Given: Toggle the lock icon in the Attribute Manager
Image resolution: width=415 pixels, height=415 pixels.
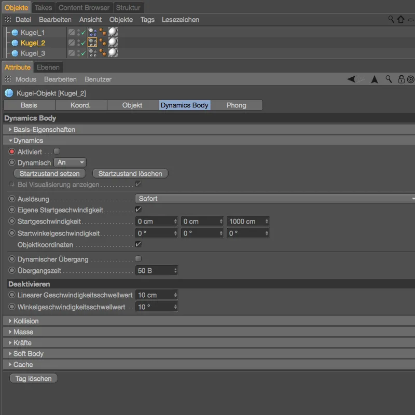Looking at the screenshot, I should pos(401,79).
